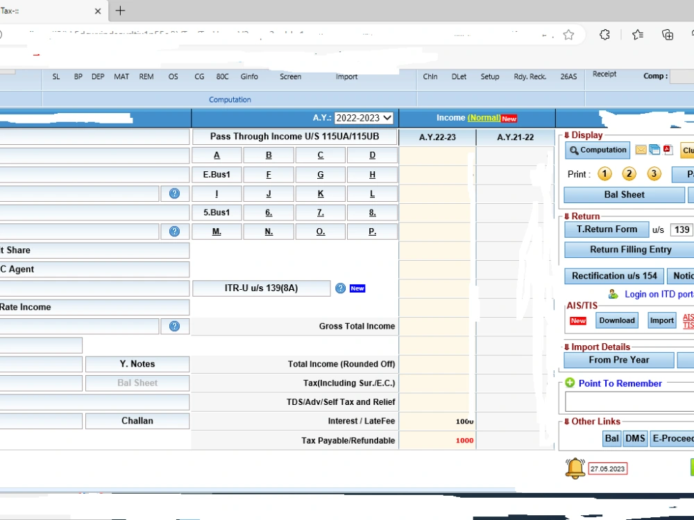Screen dimensions: 694x520
Task: Click the PDF export icon in Display
Action: tap(668, 150)
